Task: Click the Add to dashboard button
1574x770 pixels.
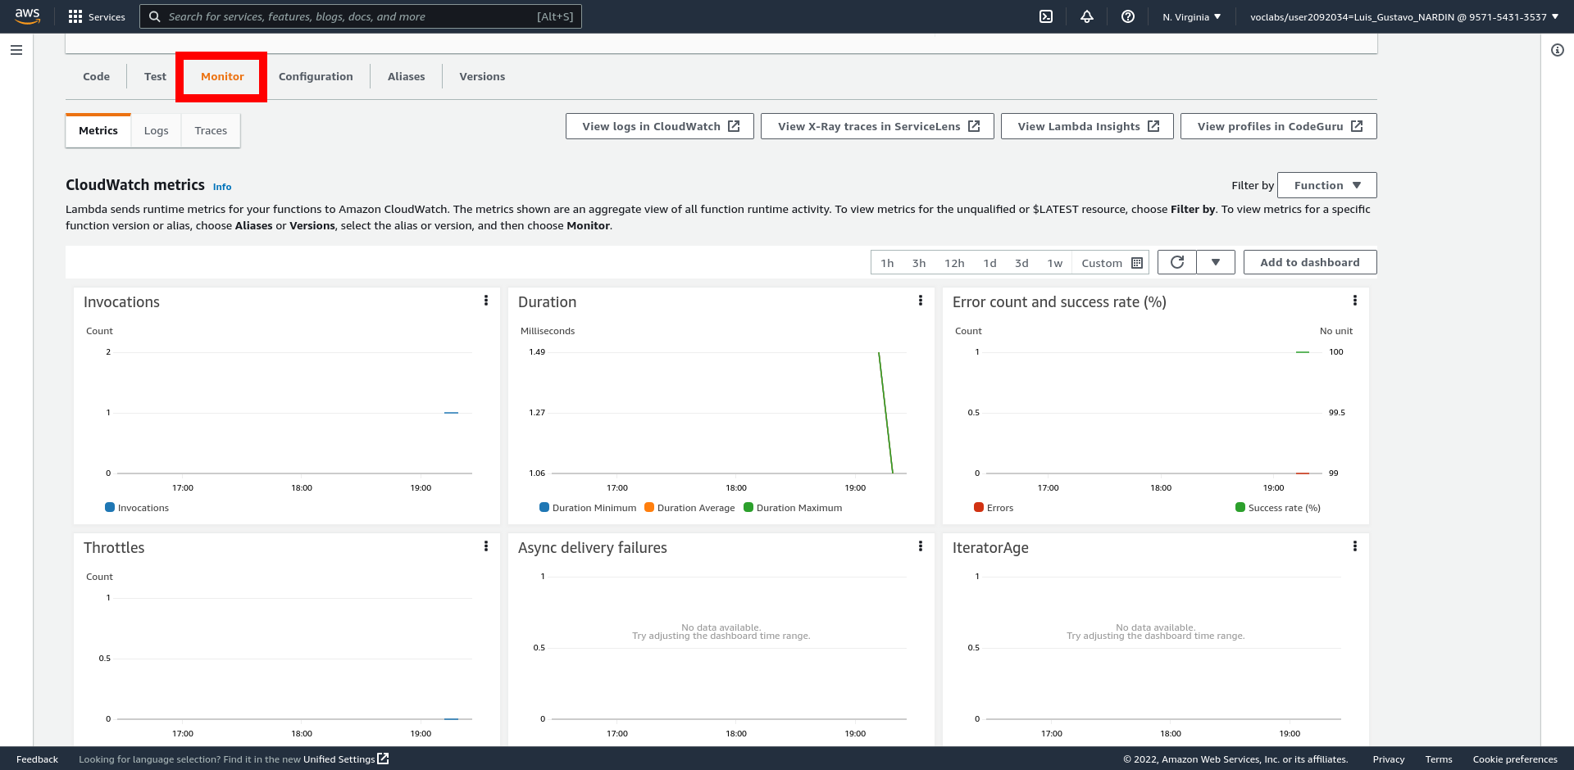Action: (x=1309, y=262)
